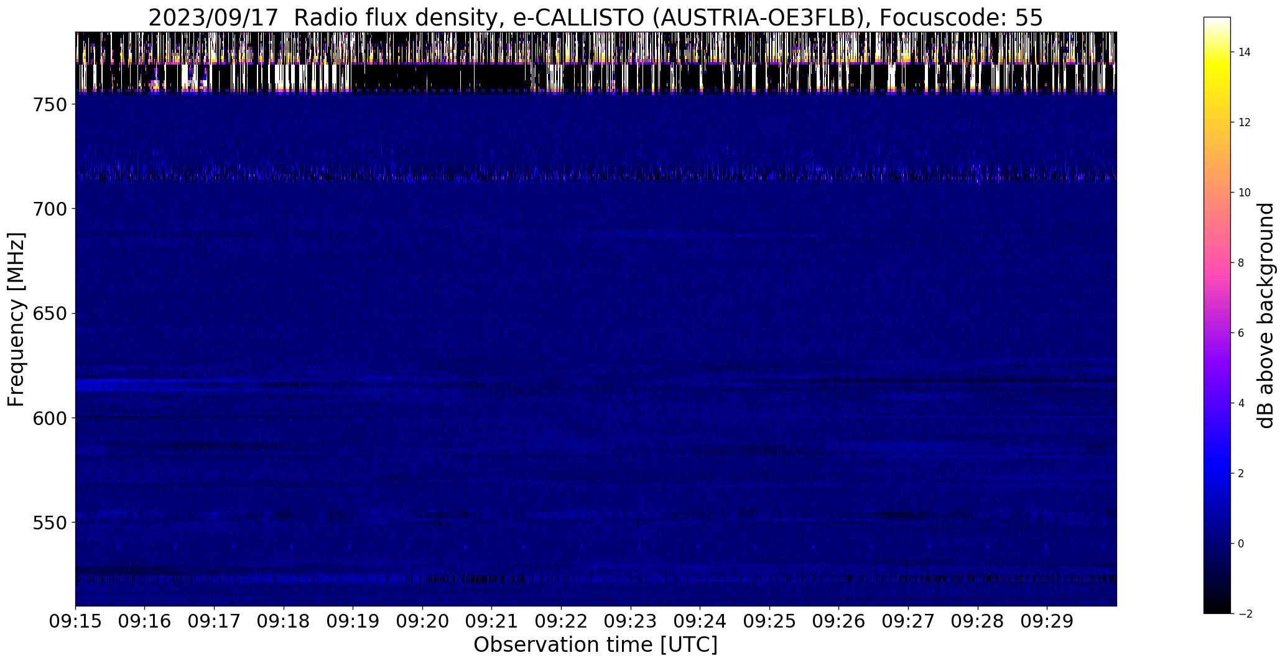
Task: Click the 09:15 time tick label
Action: [75, 622]
